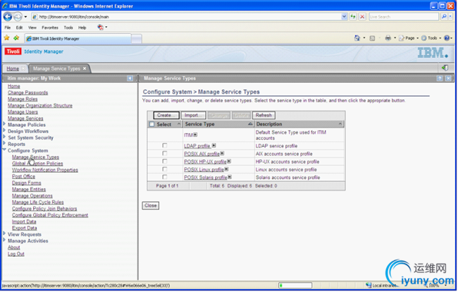
Task: Click the Feeds icon in the command bar
Action: [372, 38]
